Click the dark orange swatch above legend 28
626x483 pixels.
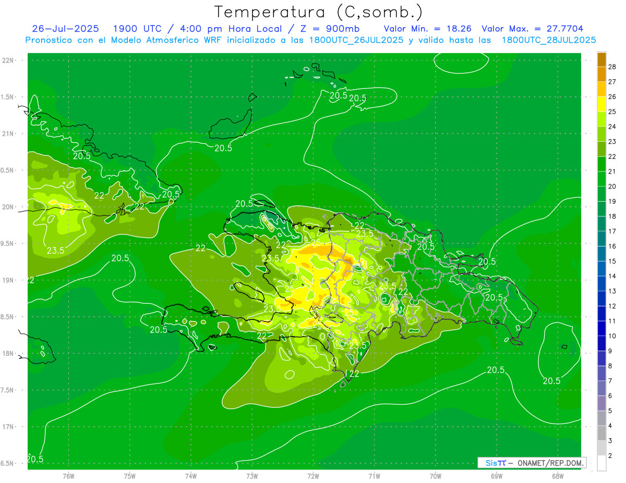coord(601,59)
